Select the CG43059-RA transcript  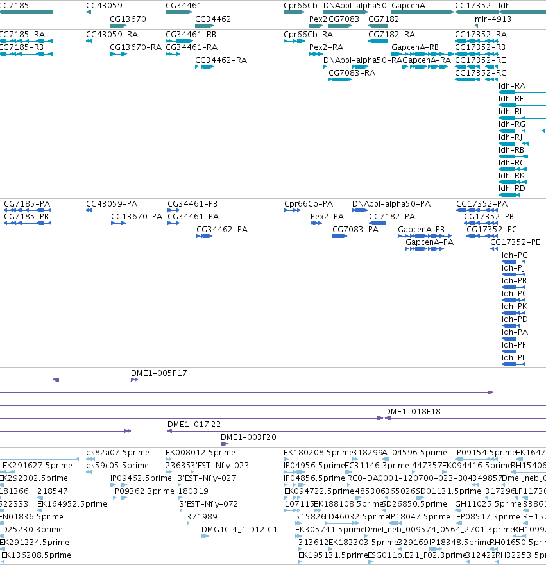[x=89, y=41]
